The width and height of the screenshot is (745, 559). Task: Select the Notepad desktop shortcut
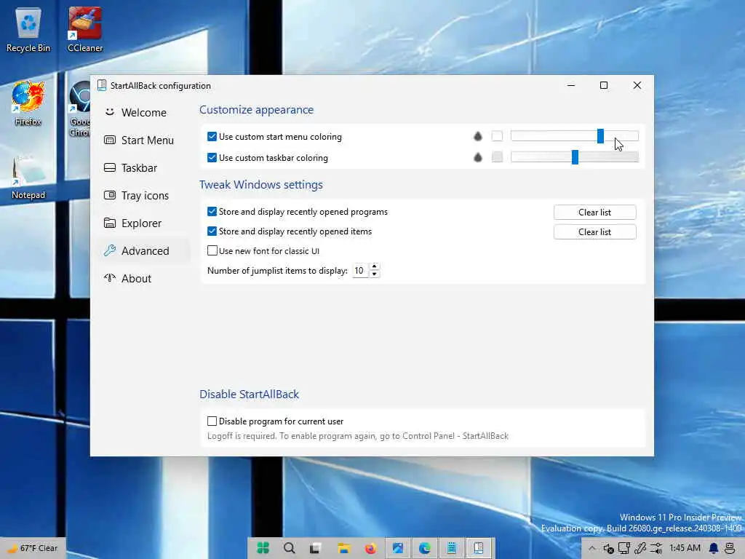[28, 177]
